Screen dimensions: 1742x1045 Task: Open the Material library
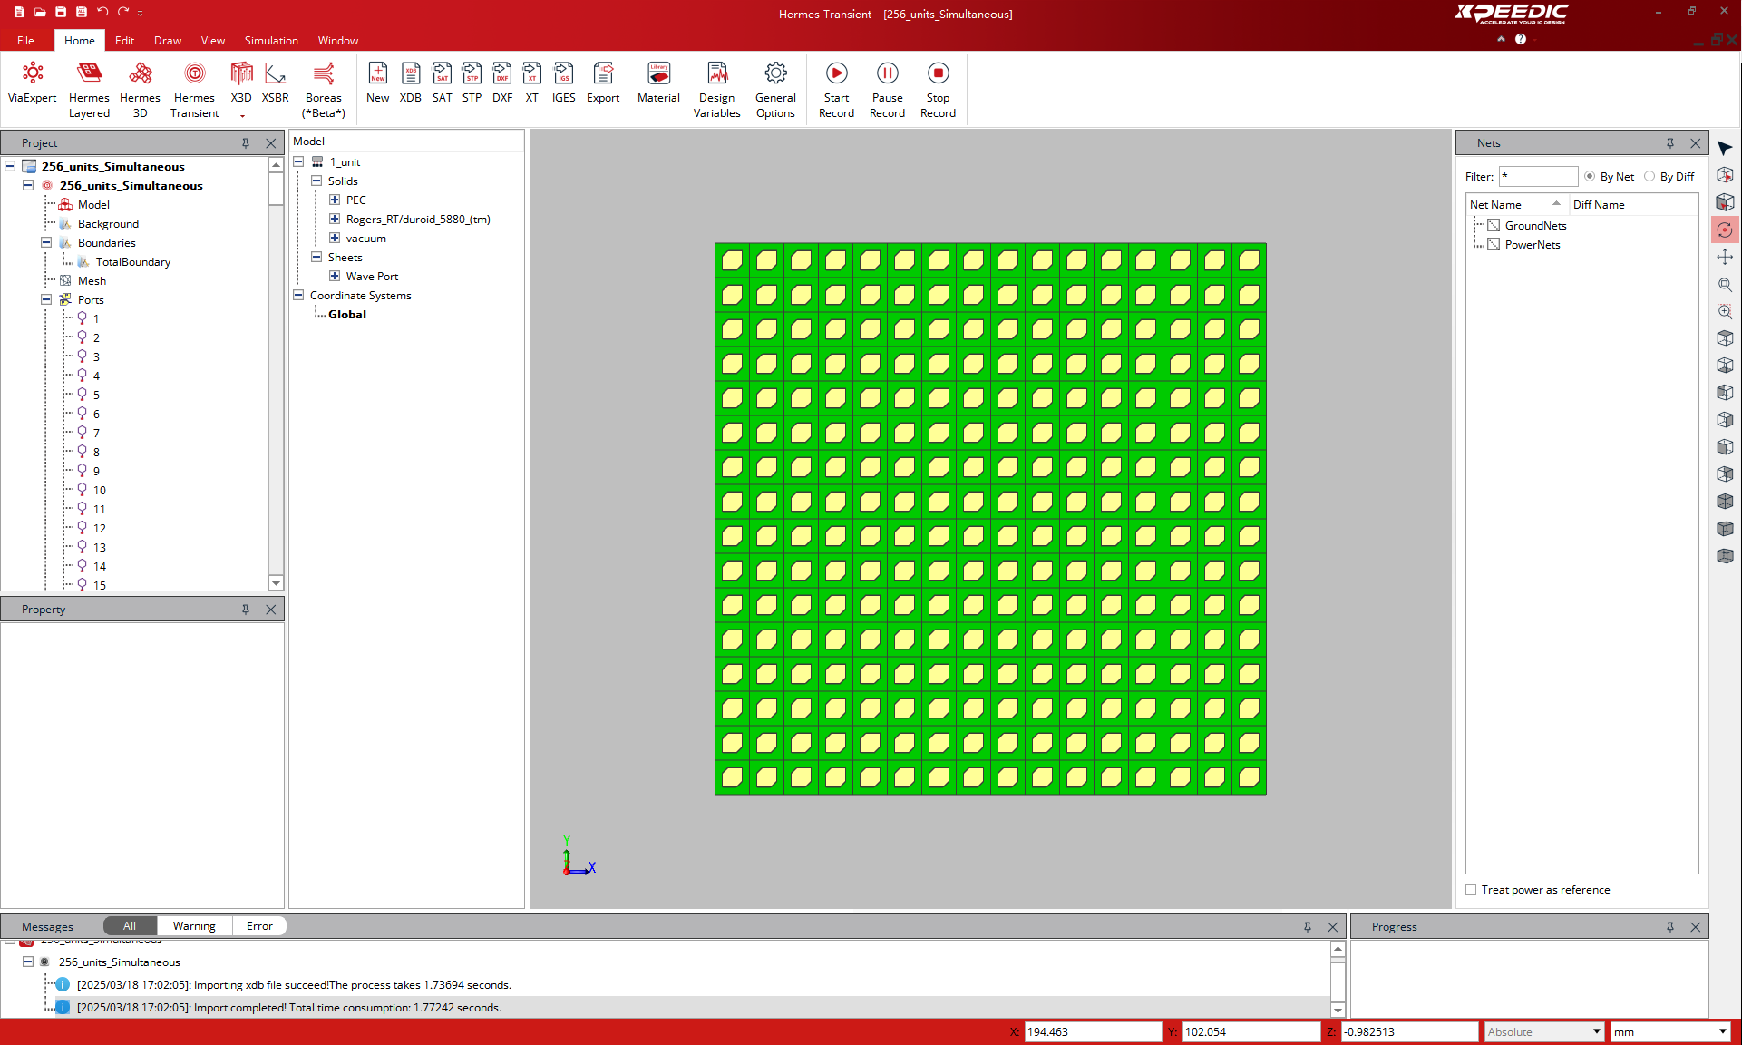658,83
